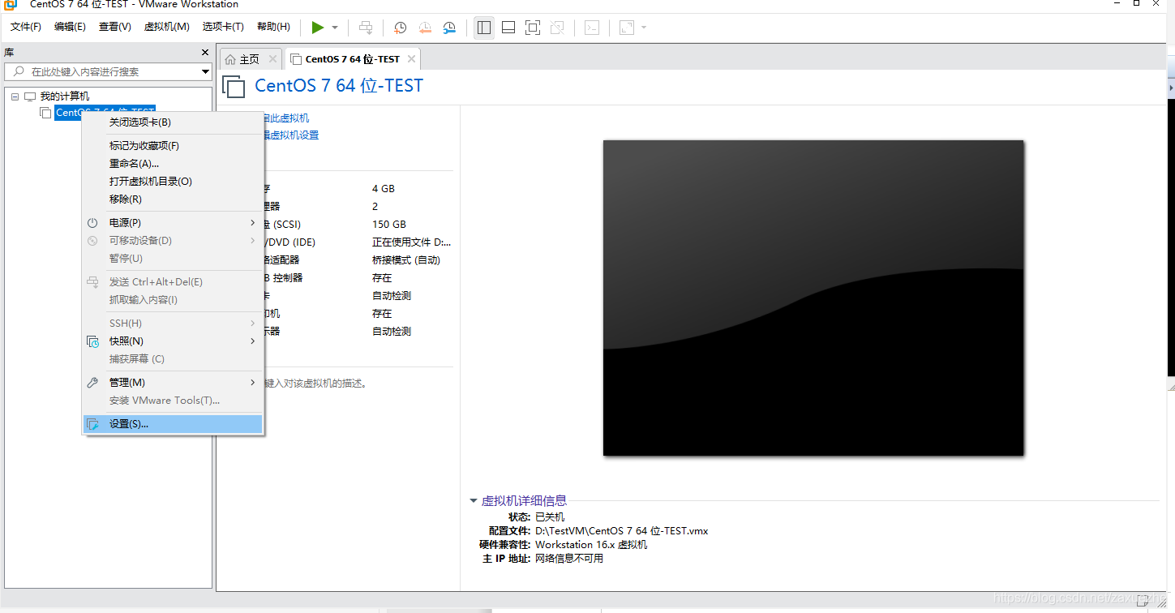
Task: Click the 网络信息不可用 IP address text
Action: point(569,559)
